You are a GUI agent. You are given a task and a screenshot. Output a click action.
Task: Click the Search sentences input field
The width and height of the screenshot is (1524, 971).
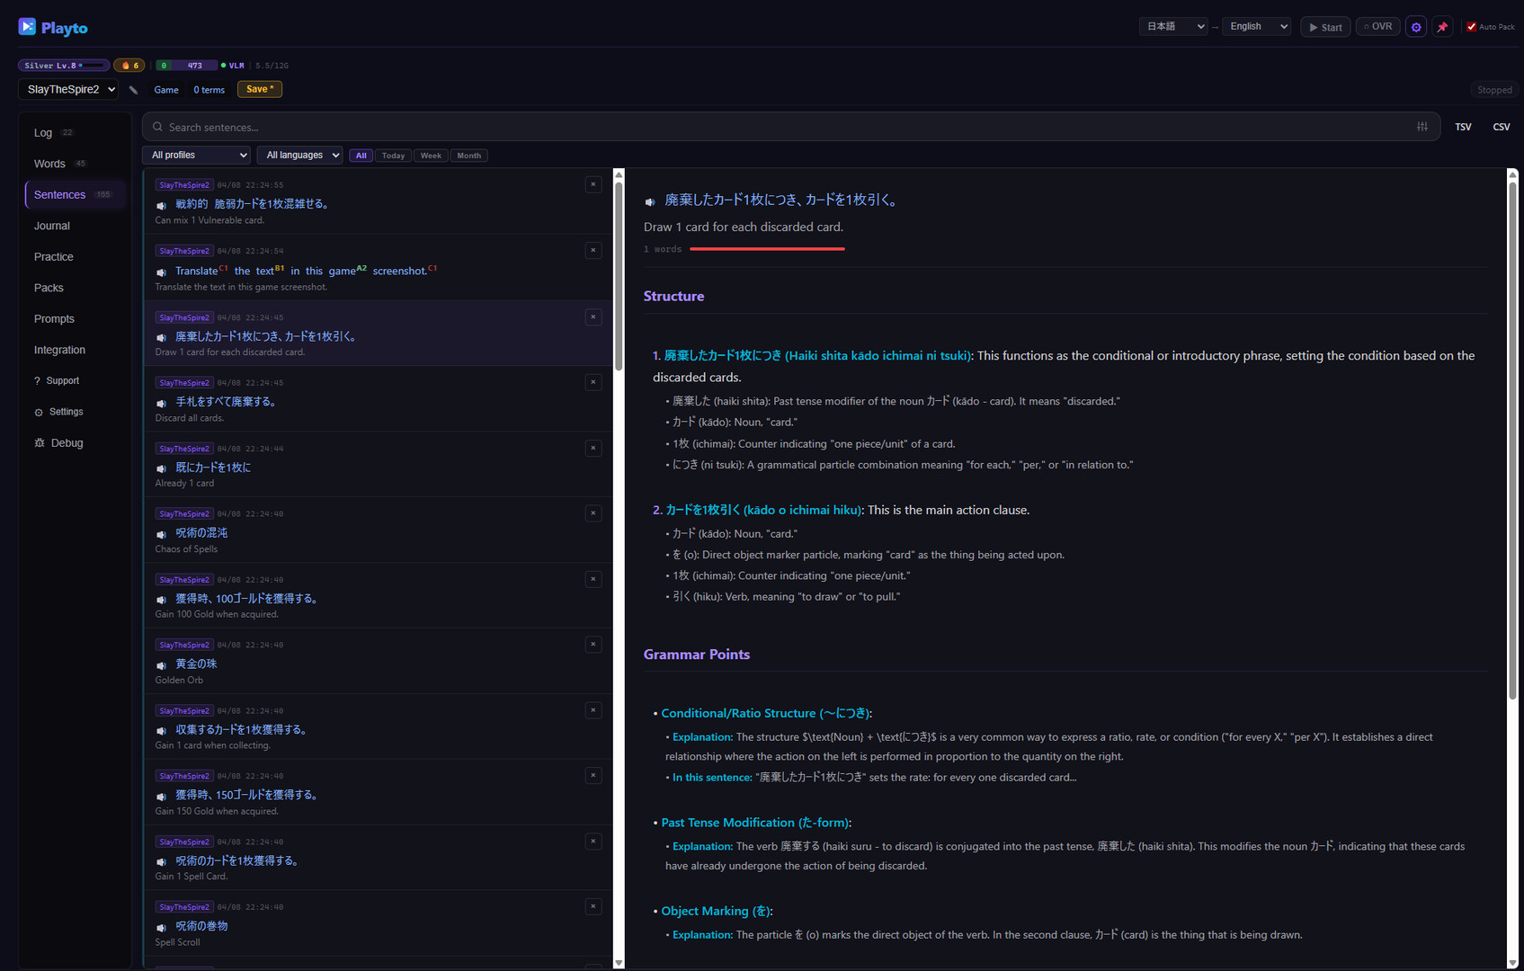[782, 127]
